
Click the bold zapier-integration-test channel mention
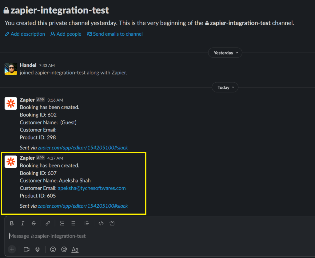[x=238, y=23]
